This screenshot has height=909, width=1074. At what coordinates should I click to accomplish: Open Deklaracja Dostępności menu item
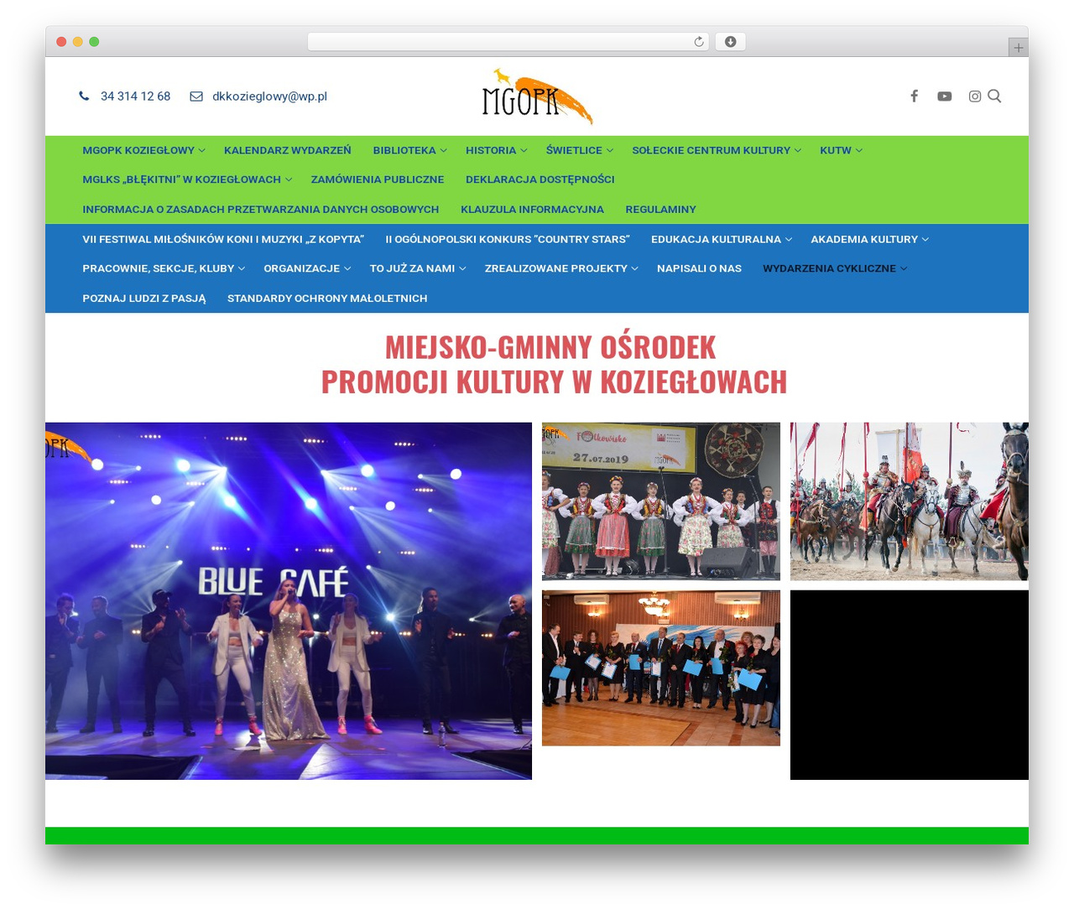[540, 179]
